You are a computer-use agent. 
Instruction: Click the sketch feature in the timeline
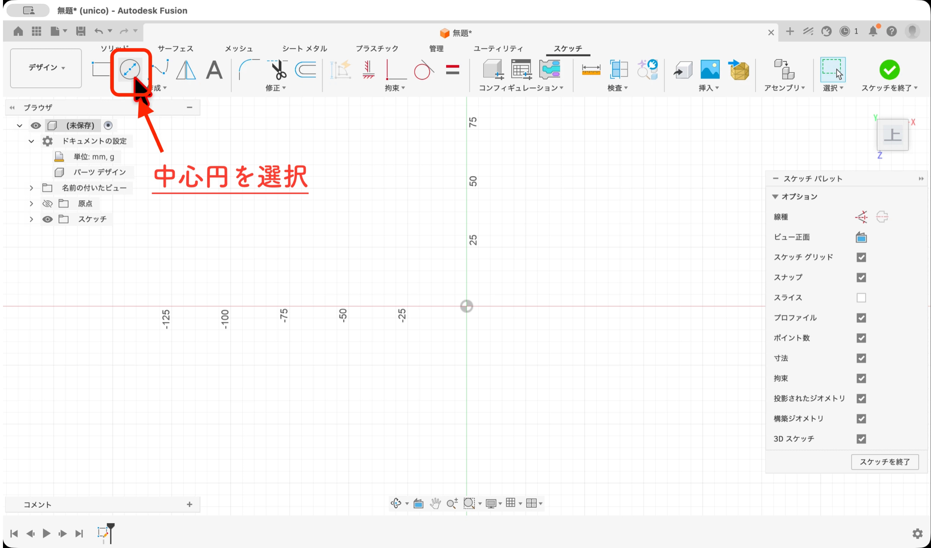pos(103,533)
